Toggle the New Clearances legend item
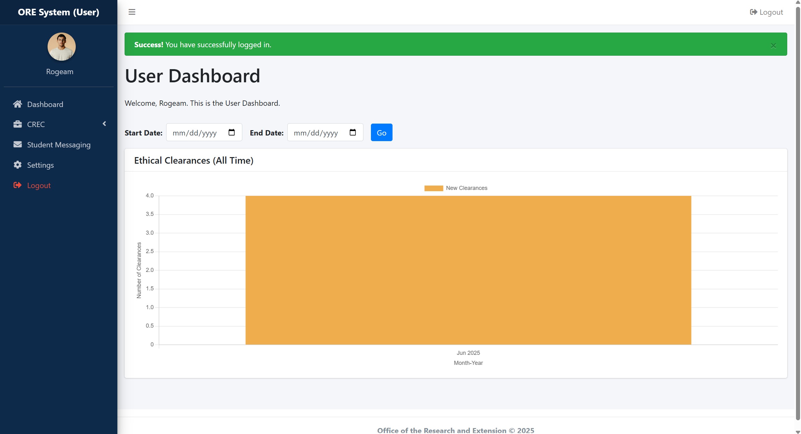This screenshot has height=434, width=801. pos(466,188)
